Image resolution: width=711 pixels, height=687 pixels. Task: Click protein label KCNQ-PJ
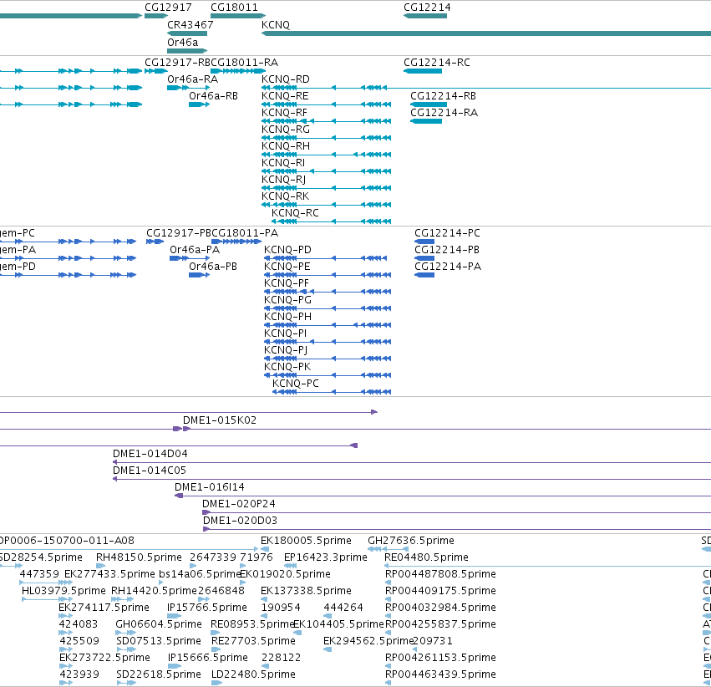286,349
